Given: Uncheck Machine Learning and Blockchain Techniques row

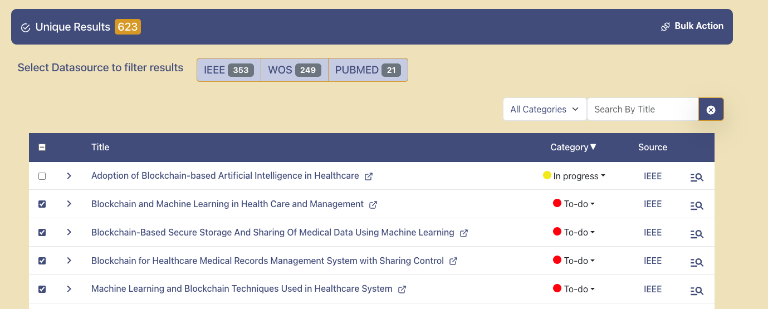Looking at the screenshot, I should point(42,290).
